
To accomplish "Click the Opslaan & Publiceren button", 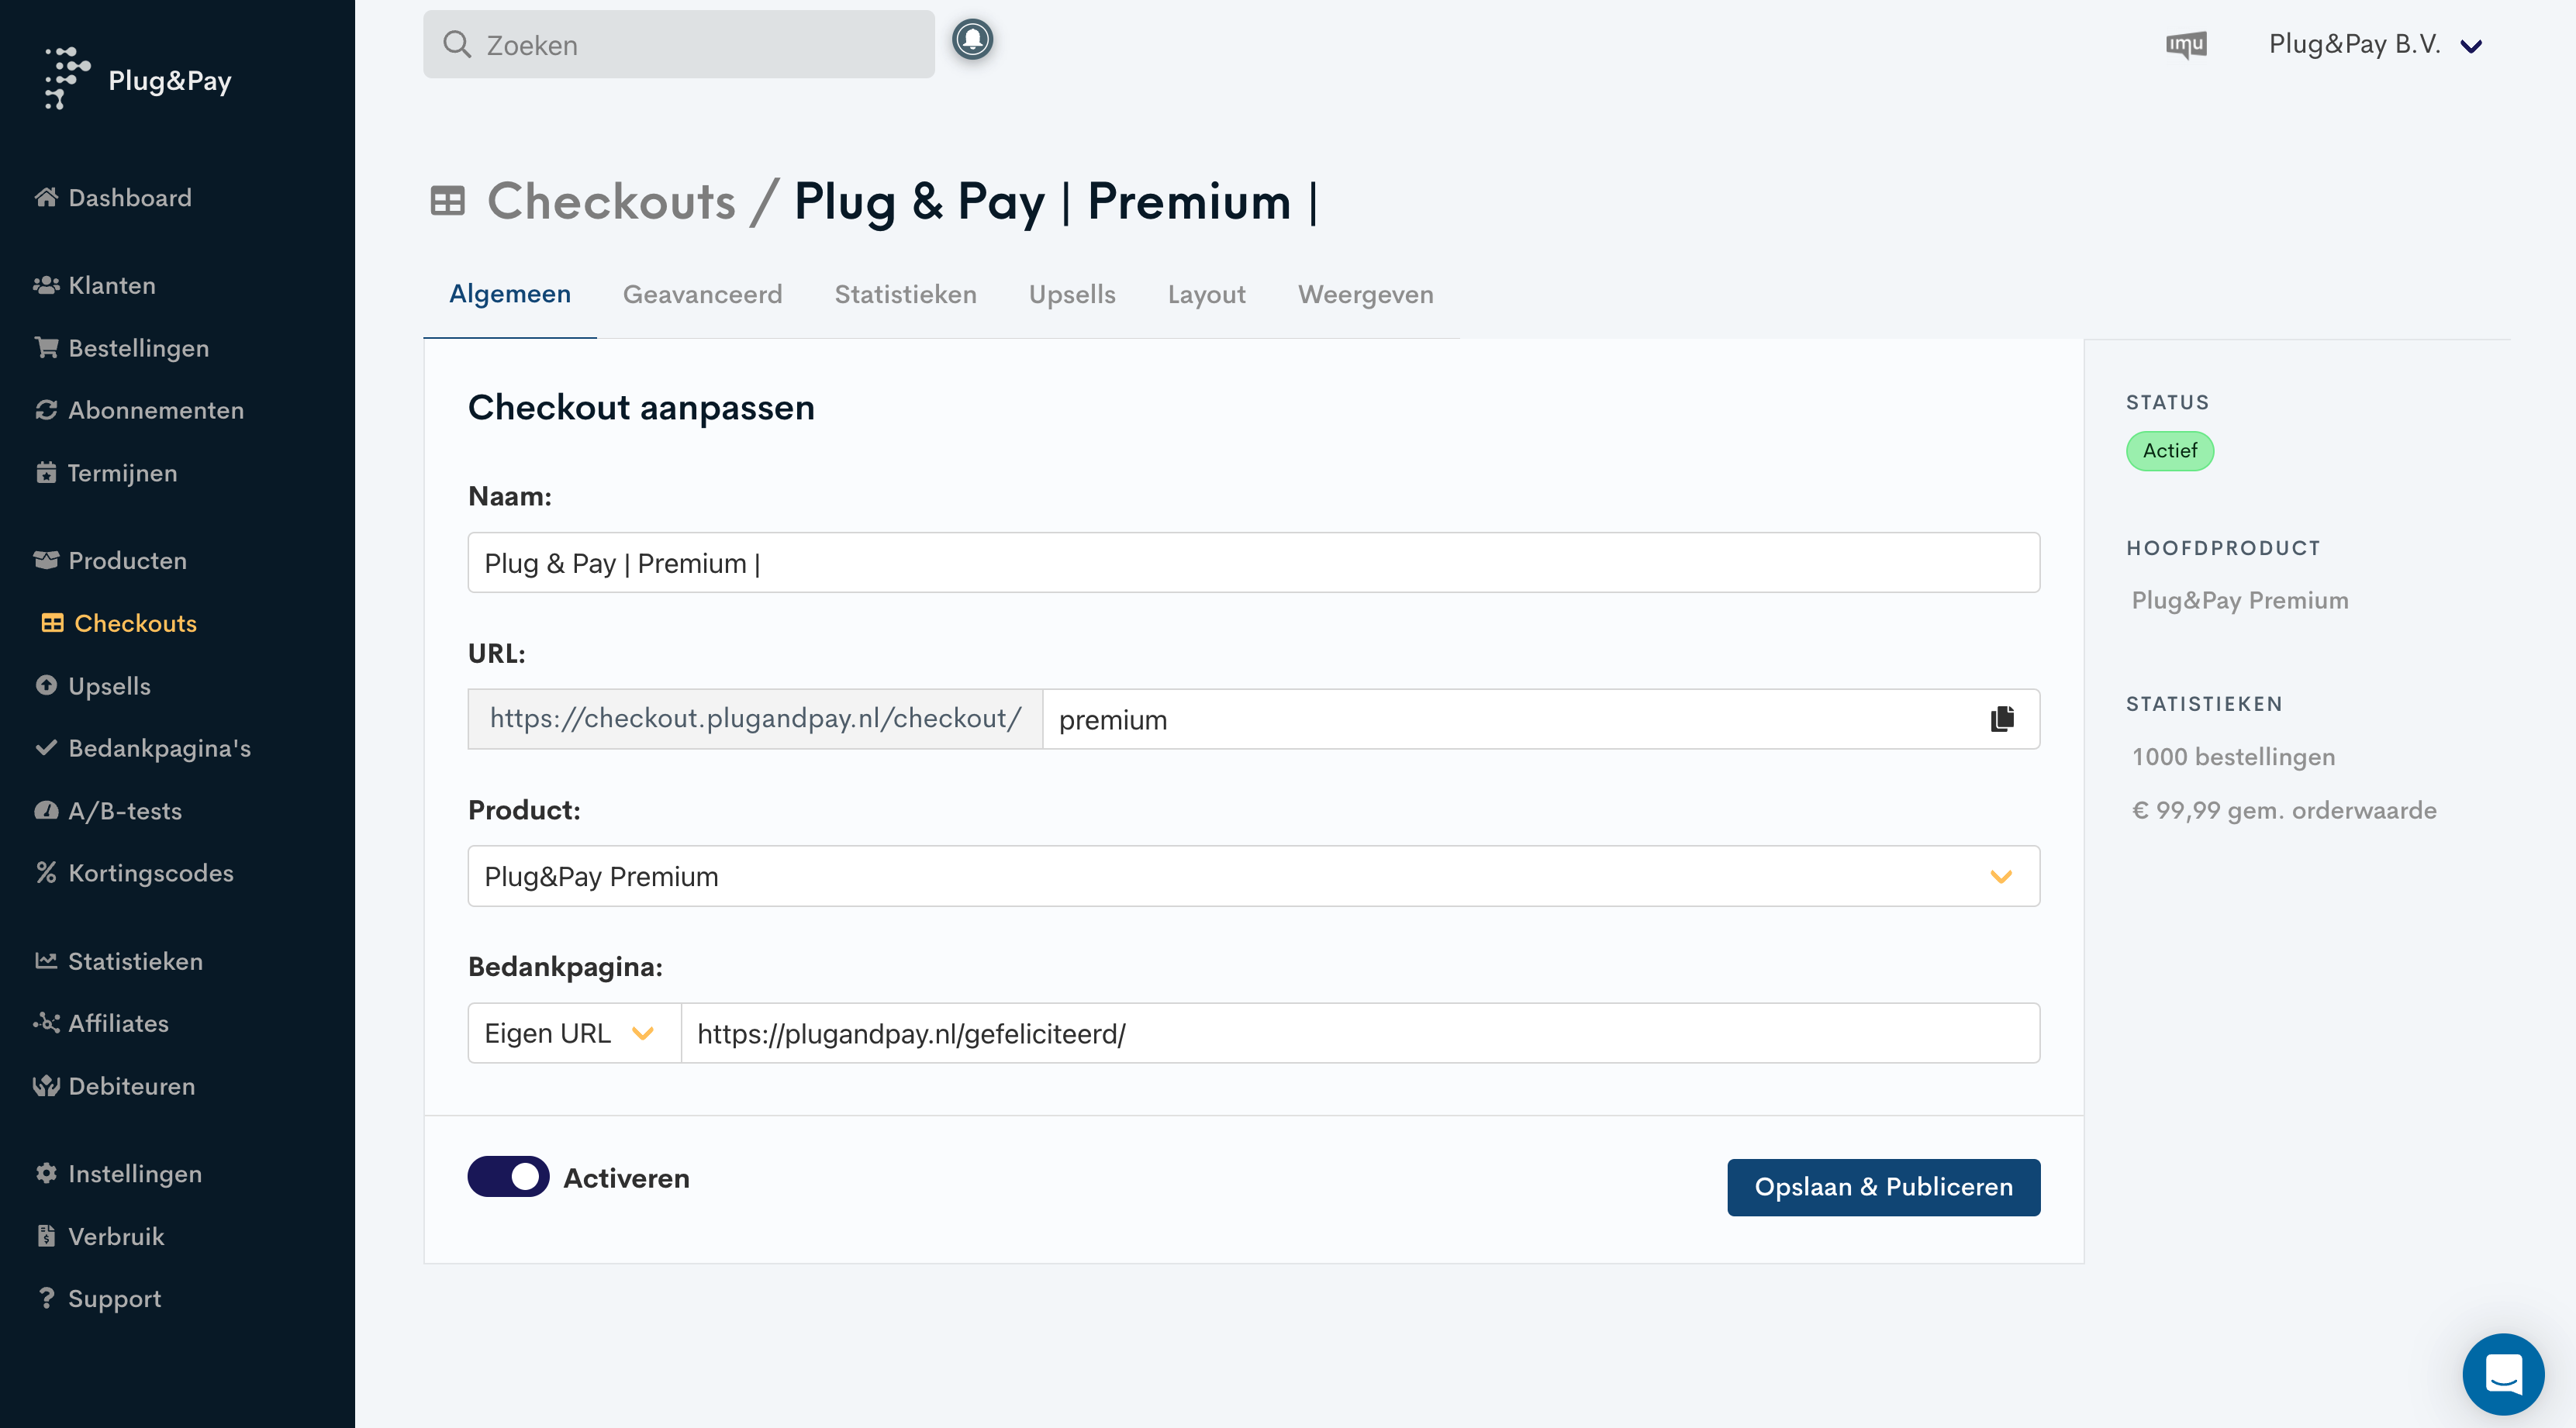I will [x=1883, y=1187].
